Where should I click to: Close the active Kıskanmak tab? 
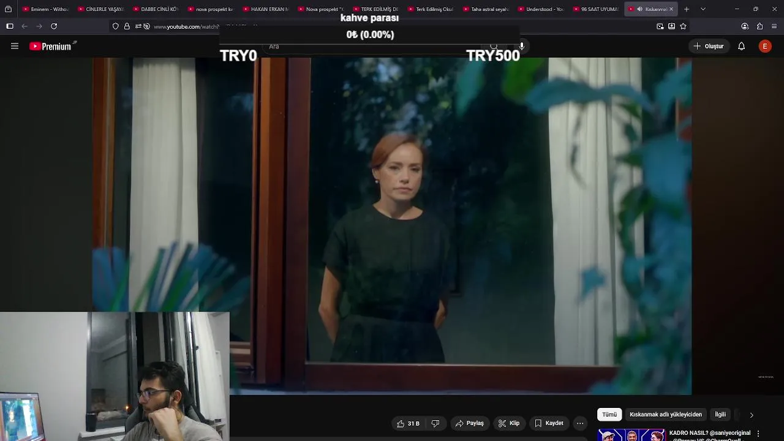coord(671,9)
